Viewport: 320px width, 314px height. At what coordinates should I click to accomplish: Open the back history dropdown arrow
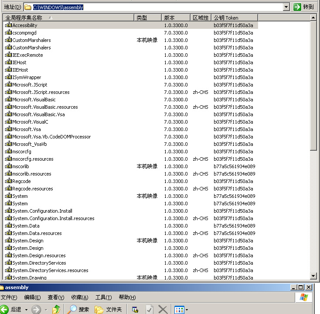pyautogui.click(x=26, y=310)
